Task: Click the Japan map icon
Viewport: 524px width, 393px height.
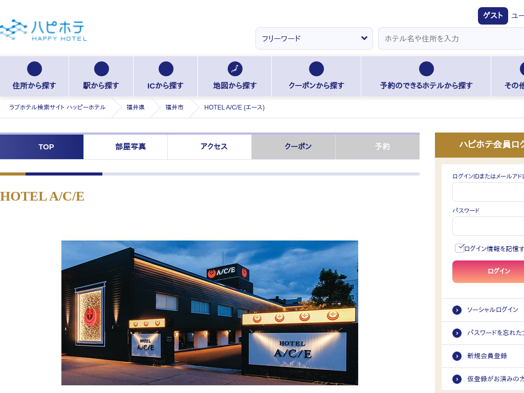Action: pyautogui.click(x=235, y=69)
